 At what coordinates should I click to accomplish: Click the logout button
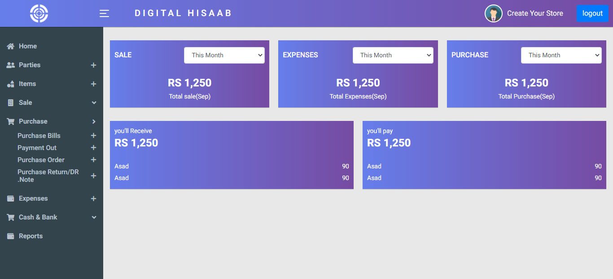click(592, 13)
